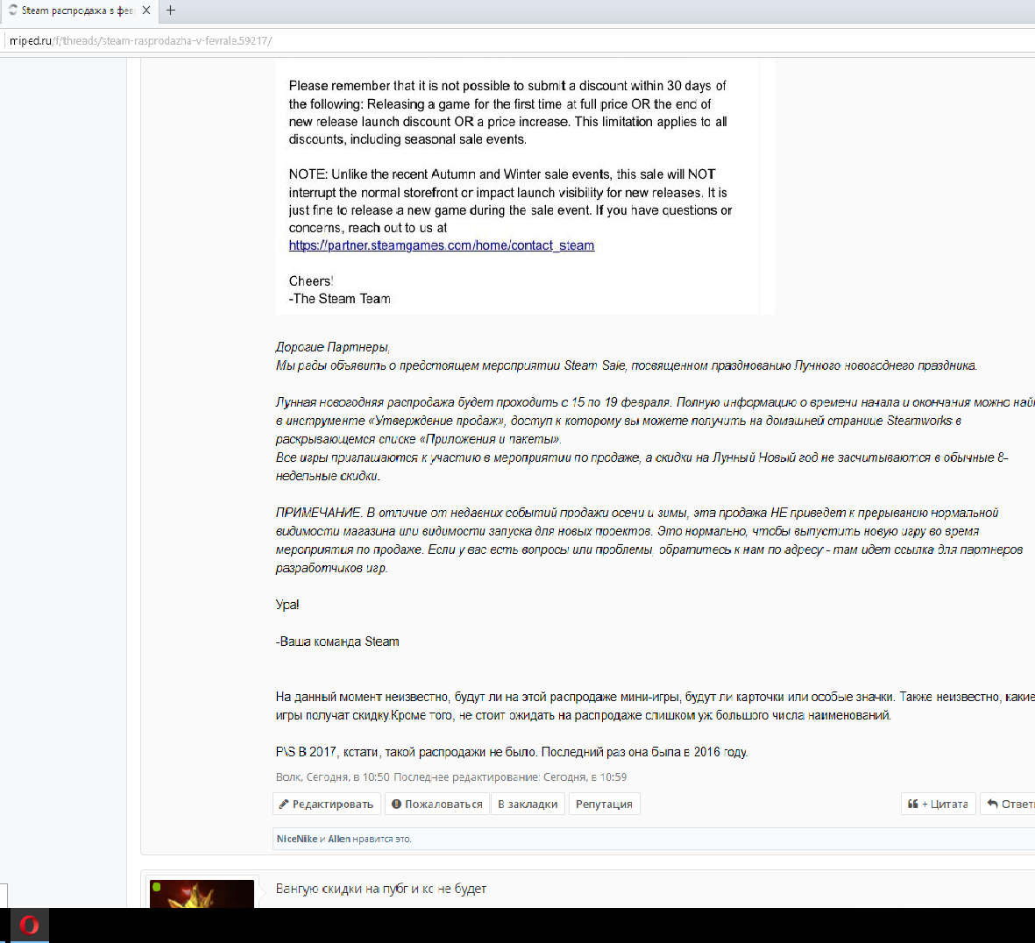Click the green online status dot on avatar
Image resolution: width=1035 pixels, height=943 pixels.
pos(157,887)
